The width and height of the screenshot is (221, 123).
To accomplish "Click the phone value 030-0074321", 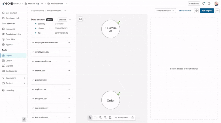I will click(x=61, y=28).
